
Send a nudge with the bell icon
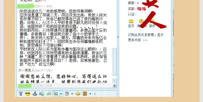[x=78, y=94]
